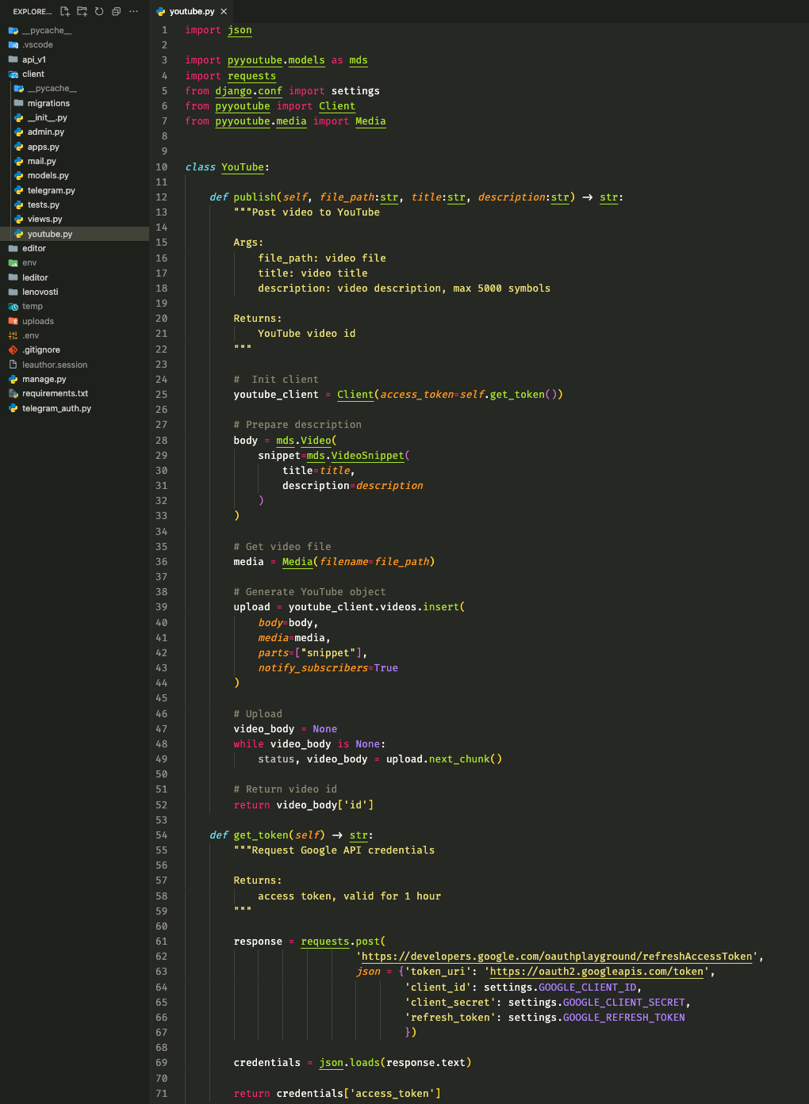Viewport: 809px width, 1104px height.
Task: Click the 'def publish' method name
Action: pos(255,197)
